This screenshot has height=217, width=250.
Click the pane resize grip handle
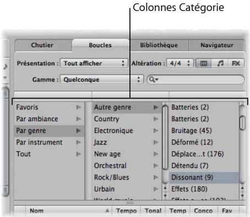tap(130, 203)
